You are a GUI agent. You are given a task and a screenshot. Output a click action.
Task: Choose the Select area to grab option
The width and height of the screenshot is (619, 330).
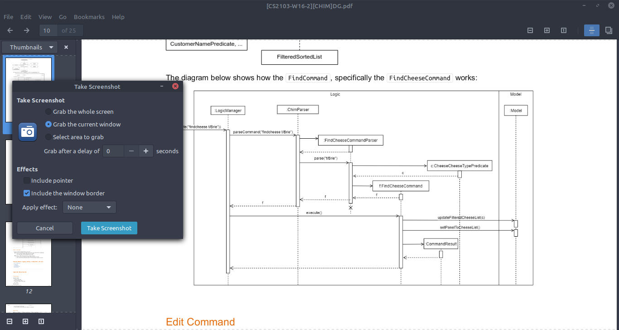point(48,137)
